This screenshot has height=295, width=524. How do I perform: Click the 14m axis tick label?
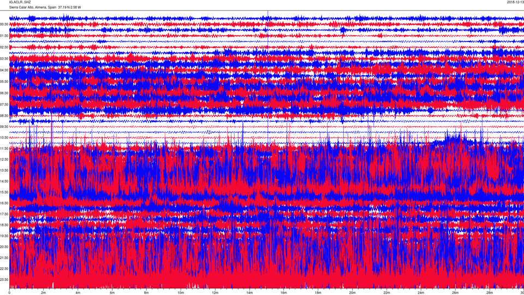pos(249,293)
